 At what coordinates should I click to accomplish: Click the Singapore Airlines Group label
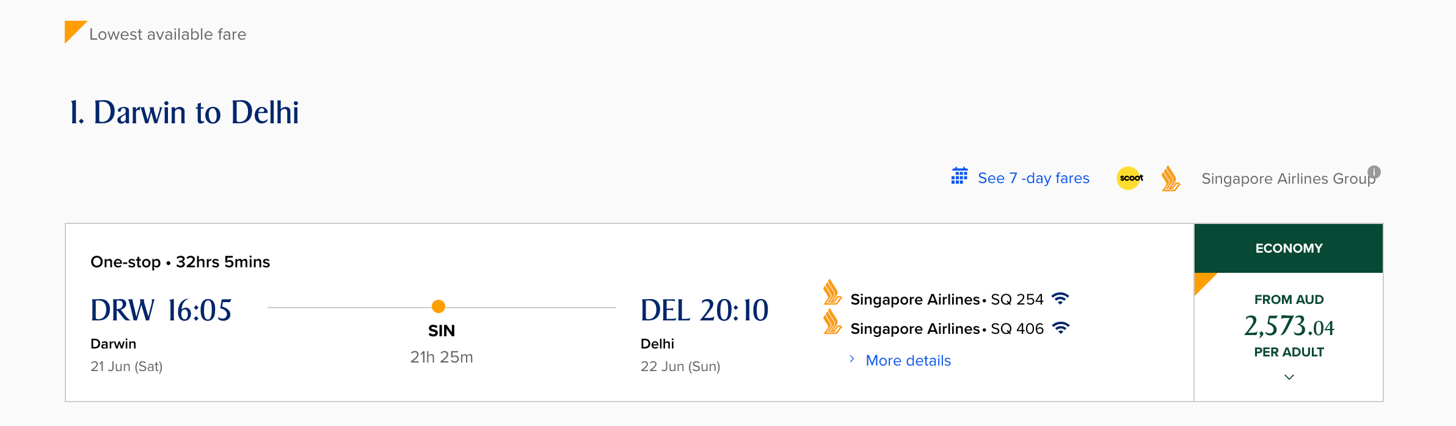1287,179
